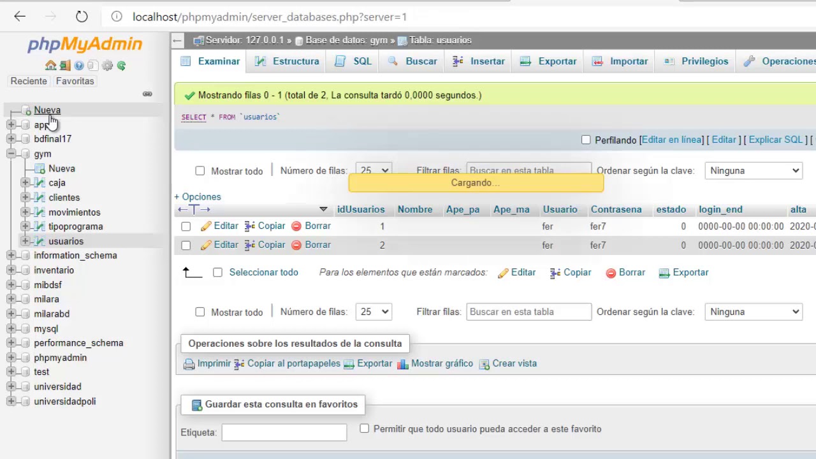Click the log out icon beside home
The image size is (816, 459).
pos(64,65)
